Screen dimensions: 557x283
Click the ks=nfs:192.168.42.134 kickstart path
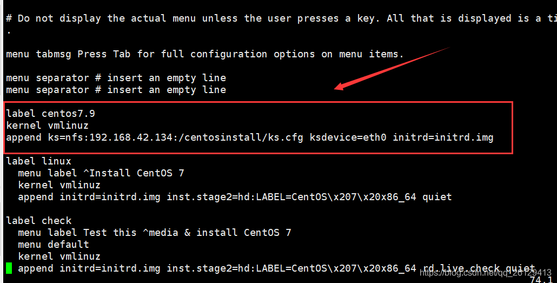click(x=176, y=137)
